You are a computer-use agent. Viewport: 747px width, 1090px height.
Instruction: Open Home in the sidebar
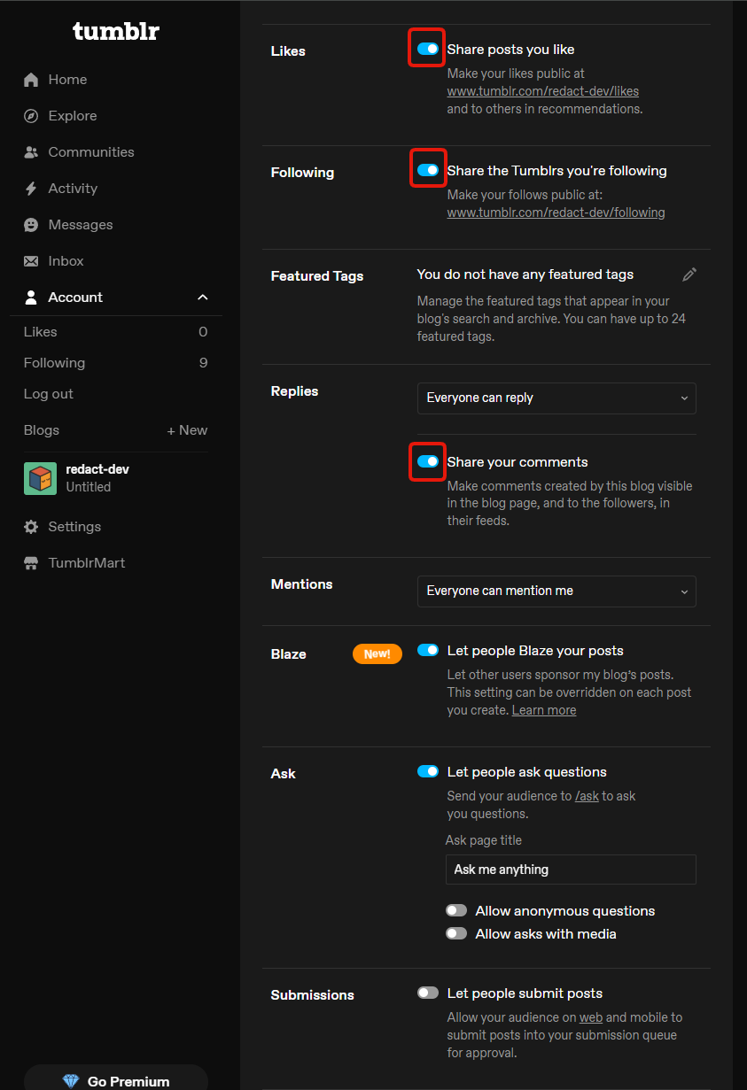click(67, 80)
